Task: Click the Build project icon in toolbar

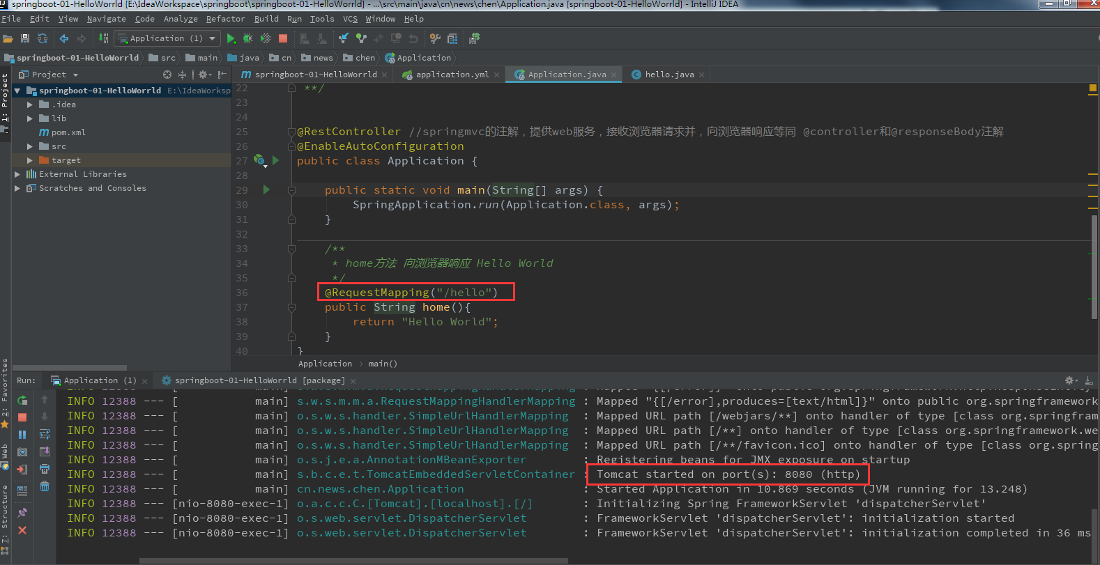Action: pos(103,38)
